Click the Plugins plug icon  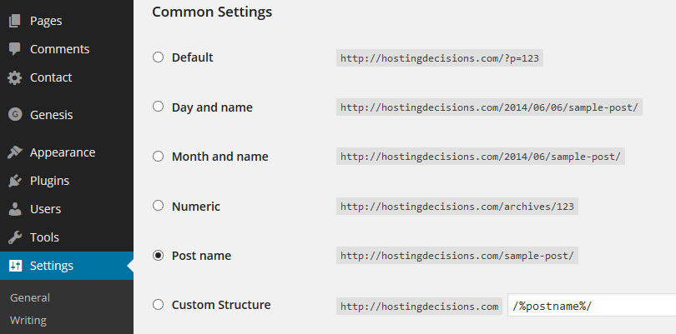[x=15, y=181]
